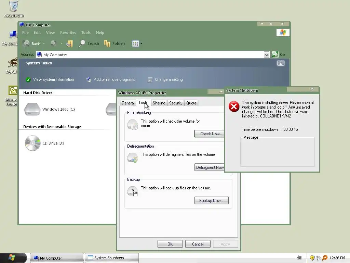
Task: Click the red error icon in System Shutdown
Action: click(x=234, y=107)
